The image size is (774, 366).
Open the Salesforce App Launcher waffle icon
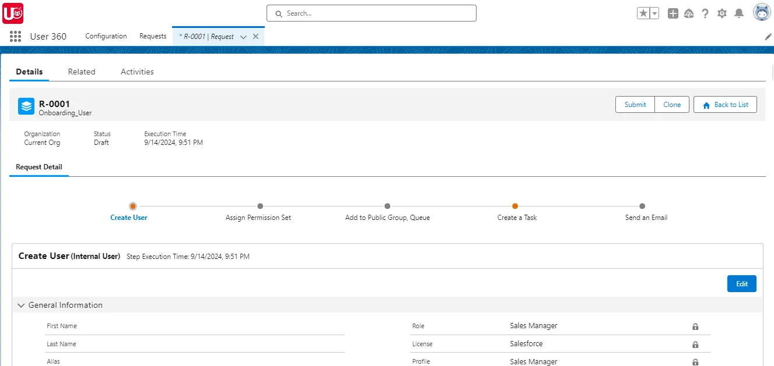point(15,36)
